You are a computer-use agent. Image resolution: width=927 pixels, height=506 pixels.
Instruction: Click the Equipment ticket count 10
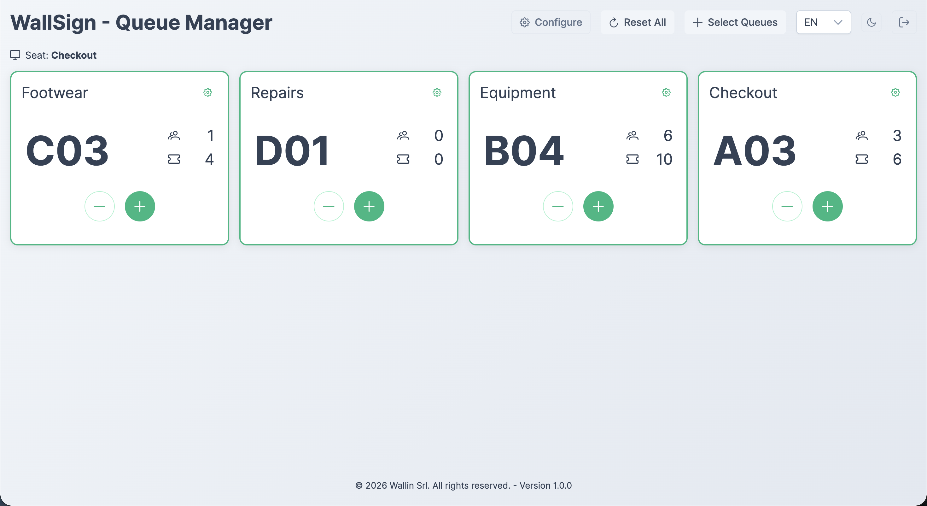tap(664, 159)
